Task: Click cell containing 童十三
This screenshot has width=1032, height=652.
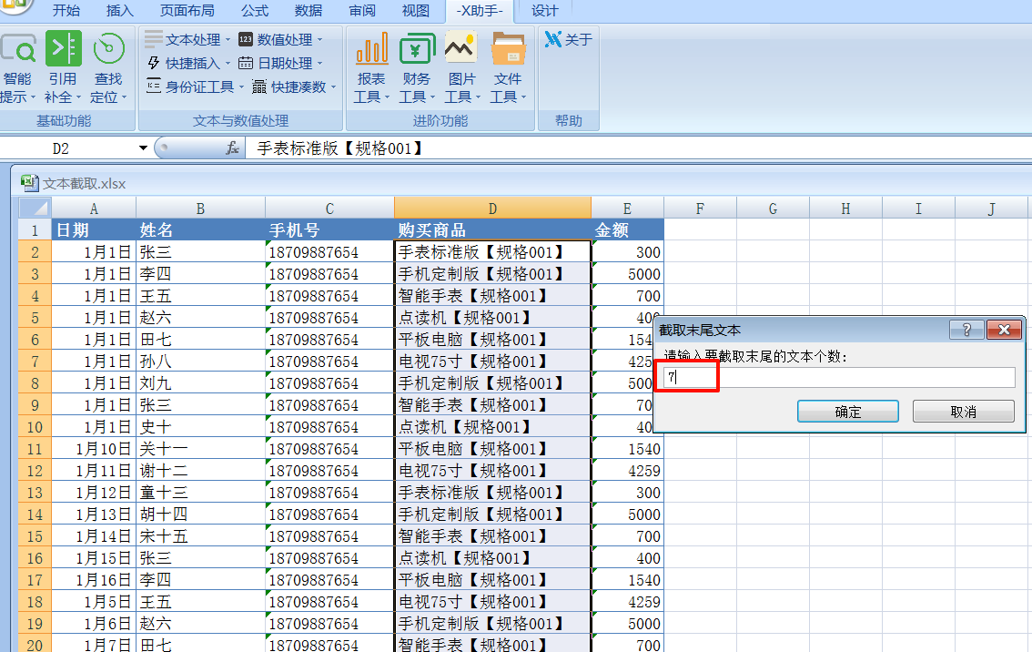Action: click(201, 492)
